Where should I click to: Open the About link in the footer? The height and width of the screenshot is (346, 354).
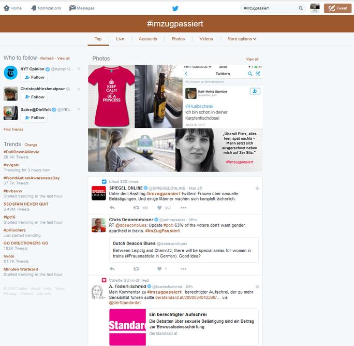click(x=35, y=289)
